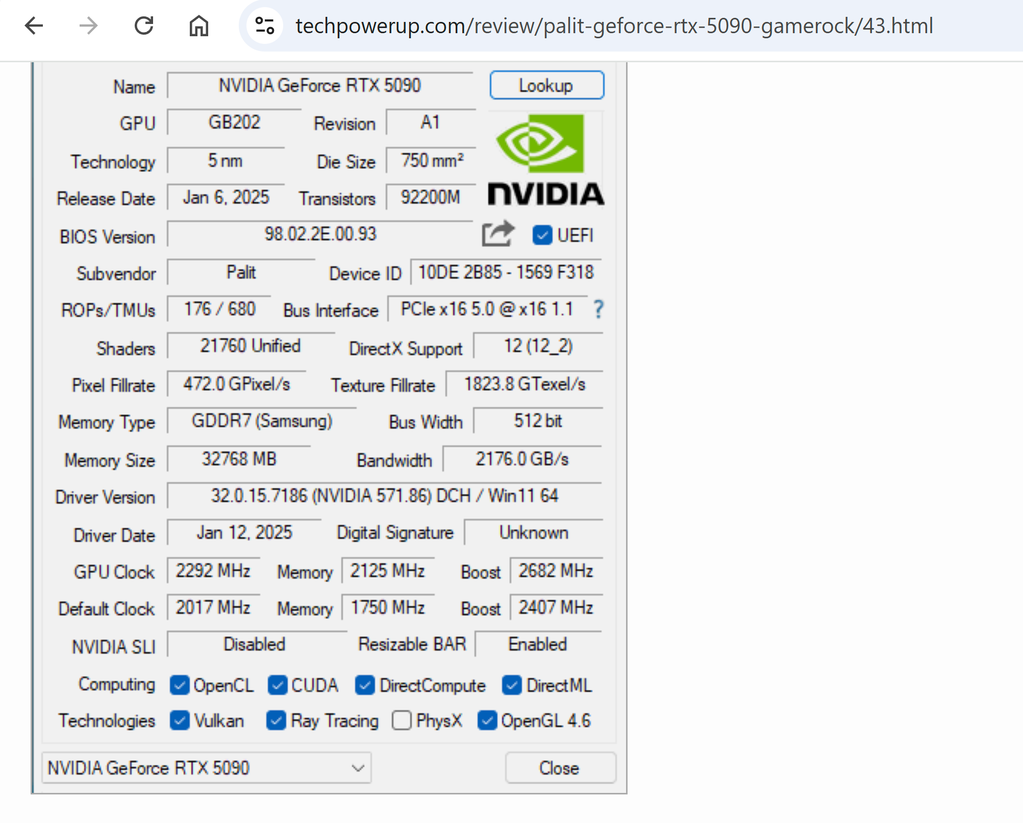
Task: Click the GPU field GB202
Action: [234, 122]
